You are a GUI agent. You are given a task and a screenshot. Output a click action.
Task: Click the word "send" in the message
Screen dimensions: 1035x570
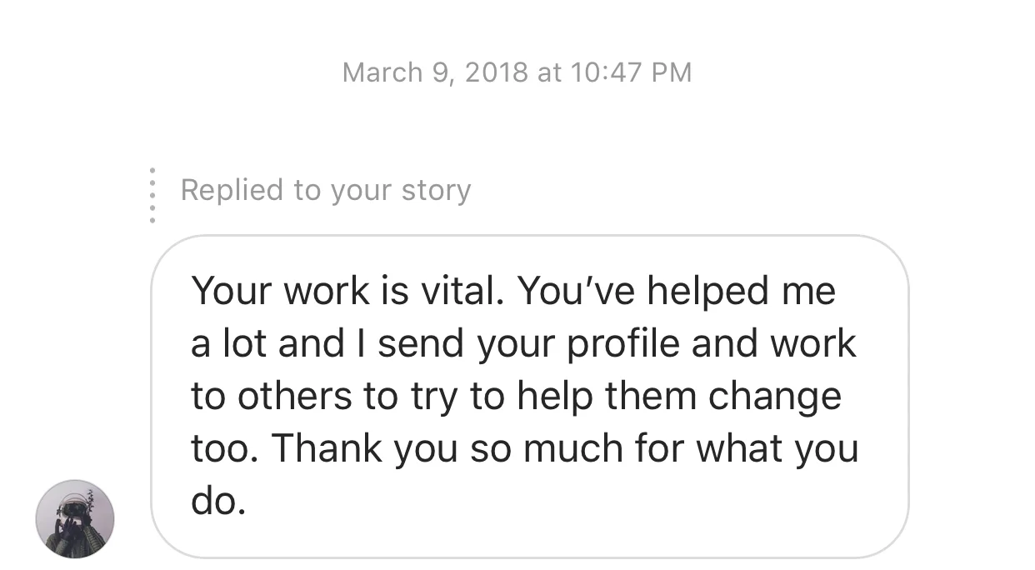click(421, 343)
